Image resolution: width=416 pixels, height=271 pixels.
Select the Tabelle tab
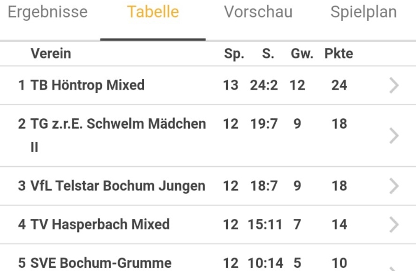coord(153,12)
